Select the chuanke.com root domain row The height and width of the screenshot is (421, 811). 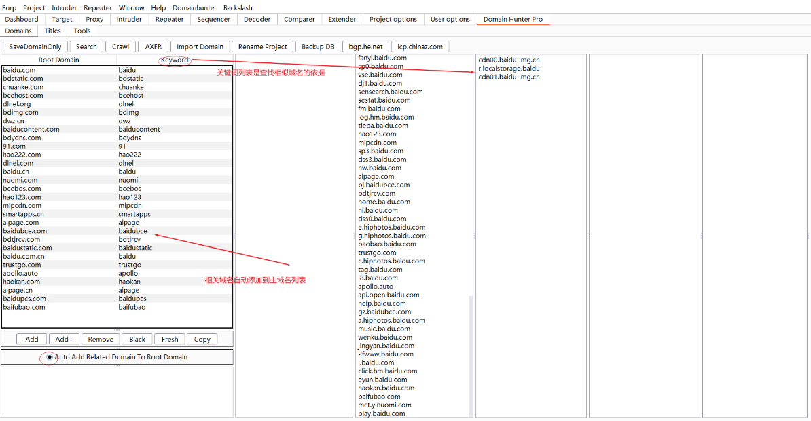[117, 87]
